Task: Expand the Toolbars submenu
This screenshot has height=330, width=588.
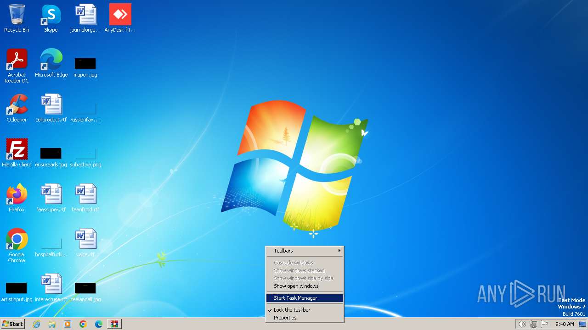Action: point(305,251)
